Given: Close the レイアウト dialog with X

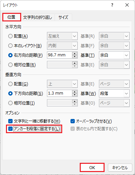Looking at the screenshot, I should [127, 5].
